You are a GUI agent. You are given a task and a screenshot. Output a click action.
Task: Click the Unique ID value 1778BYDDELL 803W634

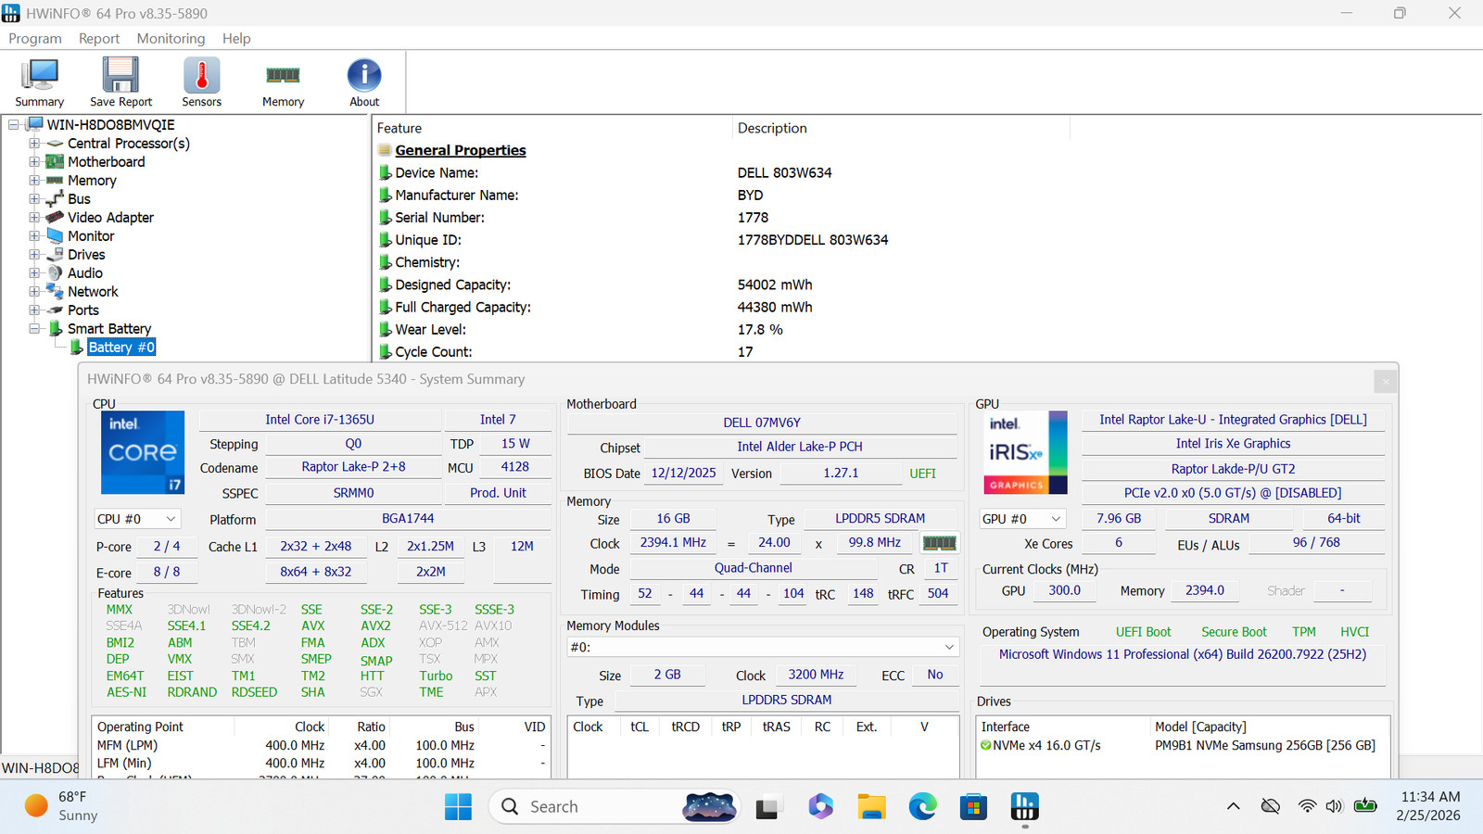(x=813, y=240)
